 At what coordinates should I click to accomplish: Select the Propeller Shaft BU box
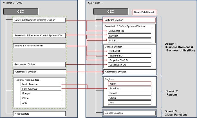[130, 60]
